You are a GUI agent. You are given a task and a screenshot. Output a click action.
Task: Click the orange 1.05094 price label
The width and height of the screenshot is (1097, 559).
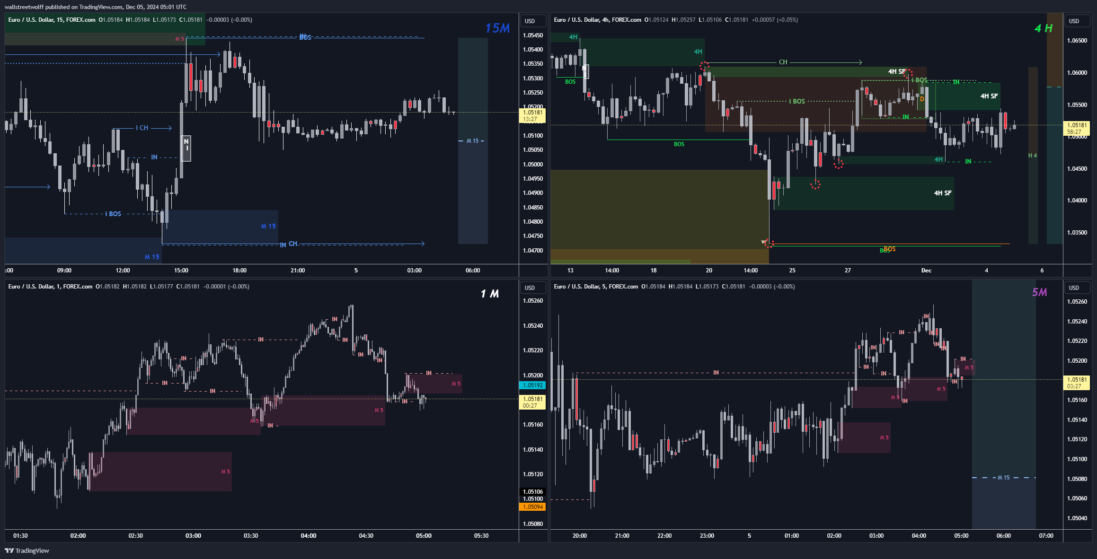(532, 507)
